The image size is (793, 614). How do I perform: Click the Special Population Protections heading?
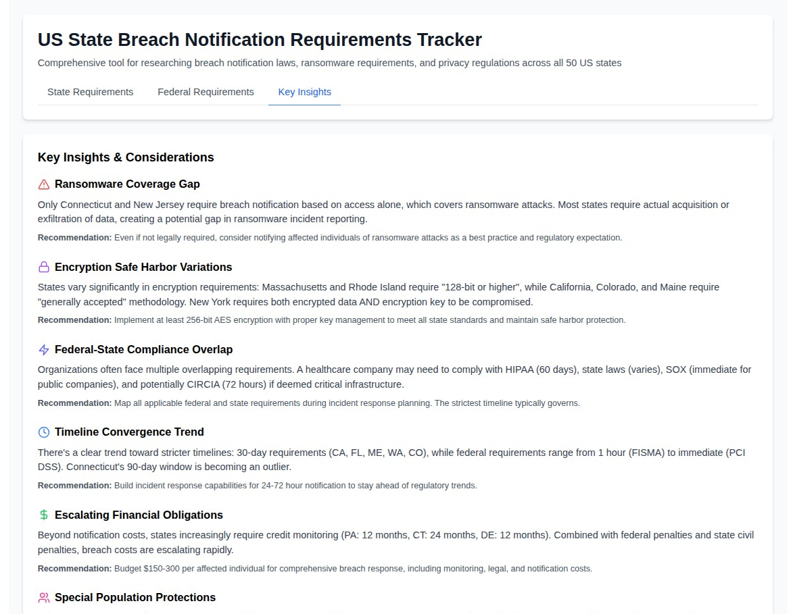135,598
